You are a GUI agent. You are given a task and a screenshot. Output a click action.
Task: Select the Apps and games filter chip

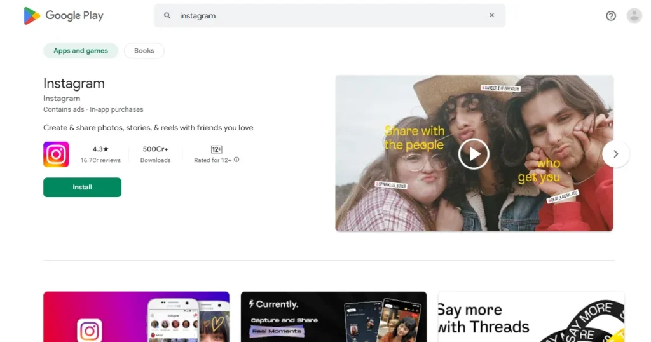[81, 51]
